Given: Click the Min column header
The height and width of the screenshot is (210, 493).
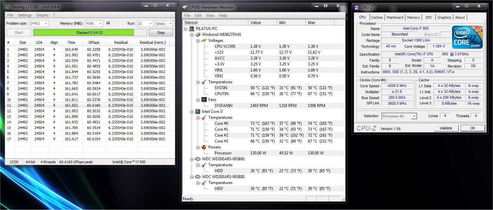Looking at the screenshot, I should pos(291,23).
